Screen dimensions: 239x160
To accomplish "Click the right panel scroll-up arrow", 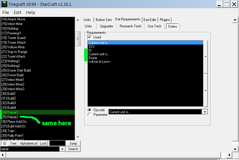I will pos(235,20).
